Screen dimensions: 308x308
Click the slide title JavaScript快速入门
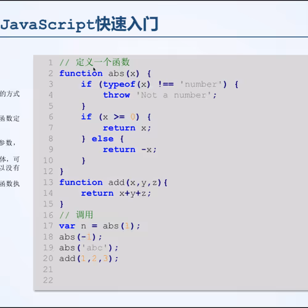tap(79, 25)
